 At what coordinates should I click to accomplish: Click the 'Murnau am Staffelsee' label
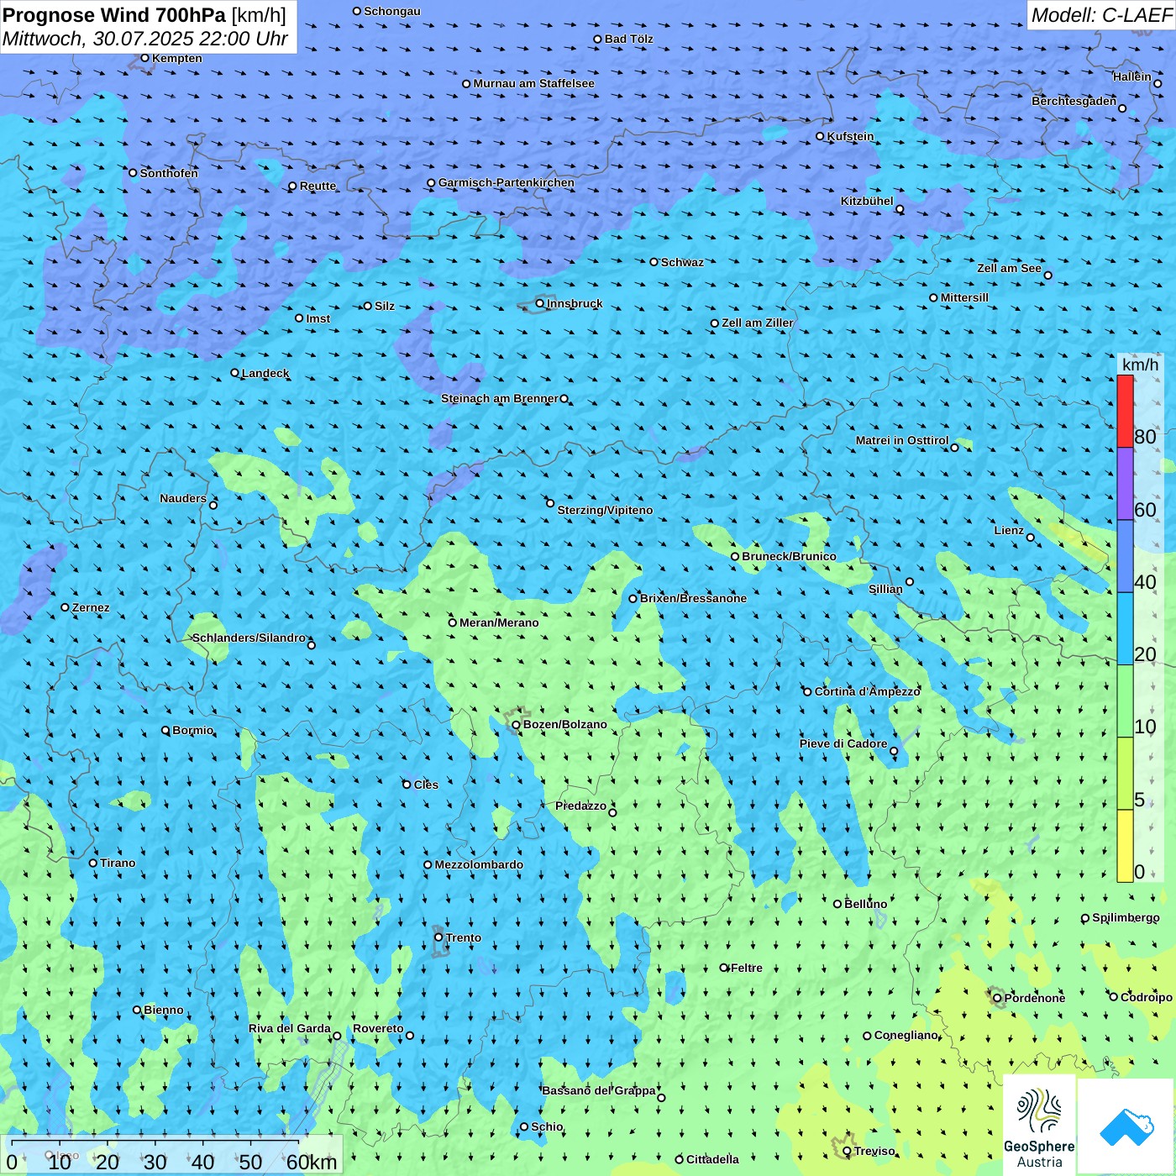(534, 83)
